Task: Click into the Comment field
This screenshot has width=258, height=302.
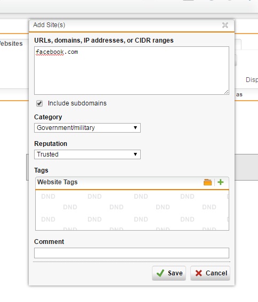Action: tap(132, 253)
